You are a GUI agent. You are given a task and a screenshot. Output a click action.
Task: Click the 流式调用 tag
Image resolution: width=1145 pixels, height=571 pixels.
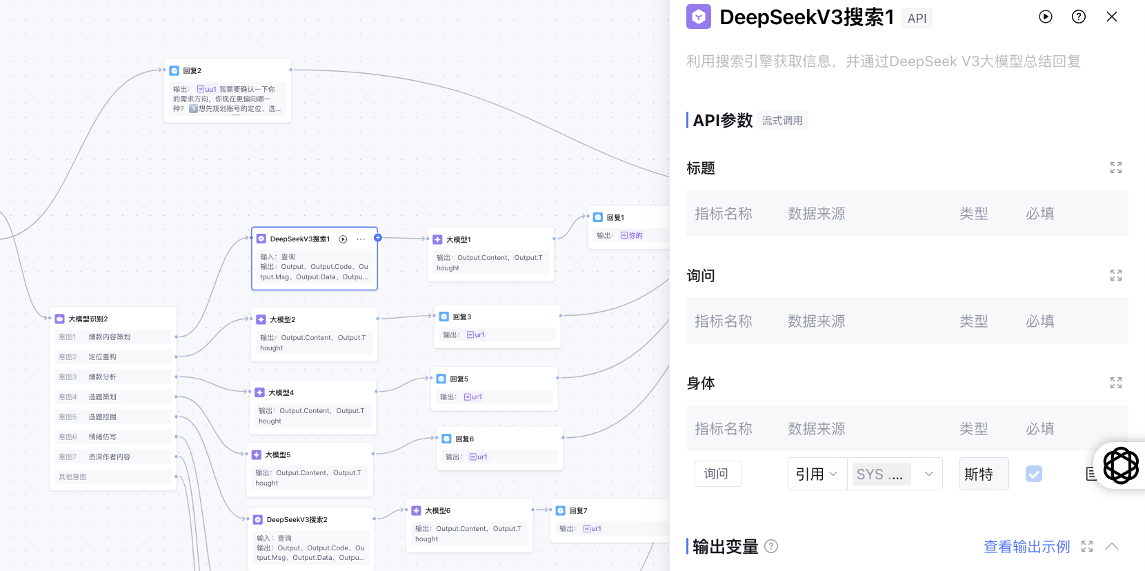782,120
